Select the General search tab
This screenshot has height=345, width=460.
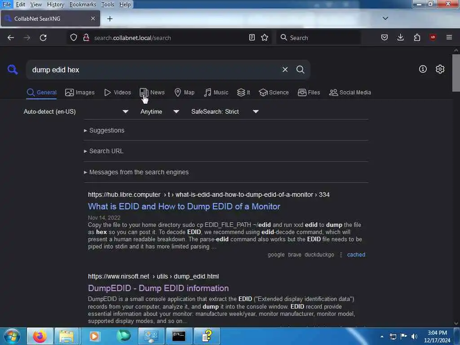[41, 93]
